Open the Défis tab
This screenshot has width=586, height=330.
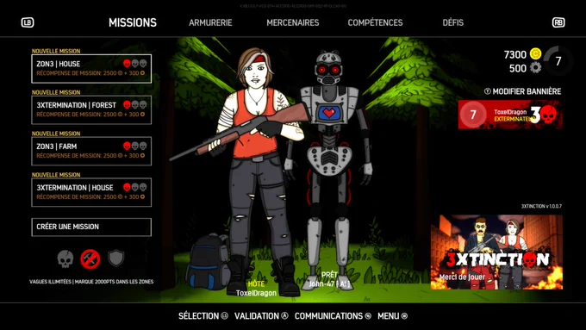point(453,22)
